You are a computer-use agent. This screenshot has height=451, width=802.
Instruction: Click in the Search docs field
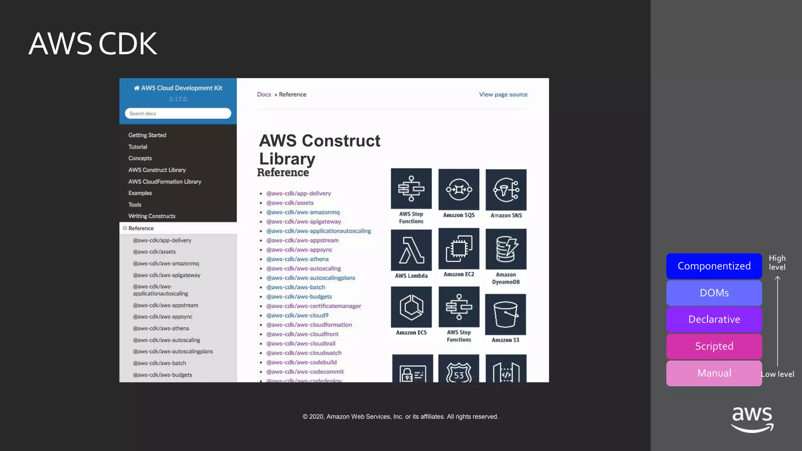[178, 114]
